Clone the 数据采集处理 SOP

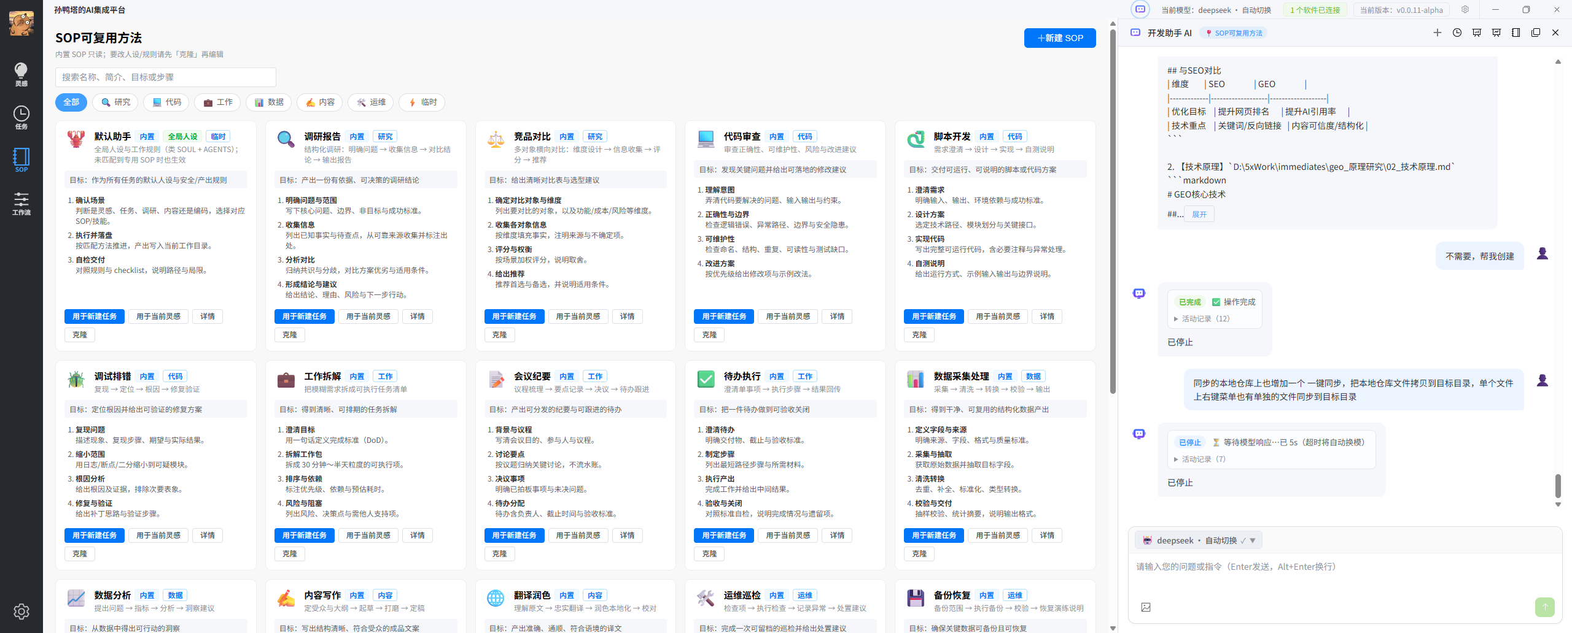(919, 554)
